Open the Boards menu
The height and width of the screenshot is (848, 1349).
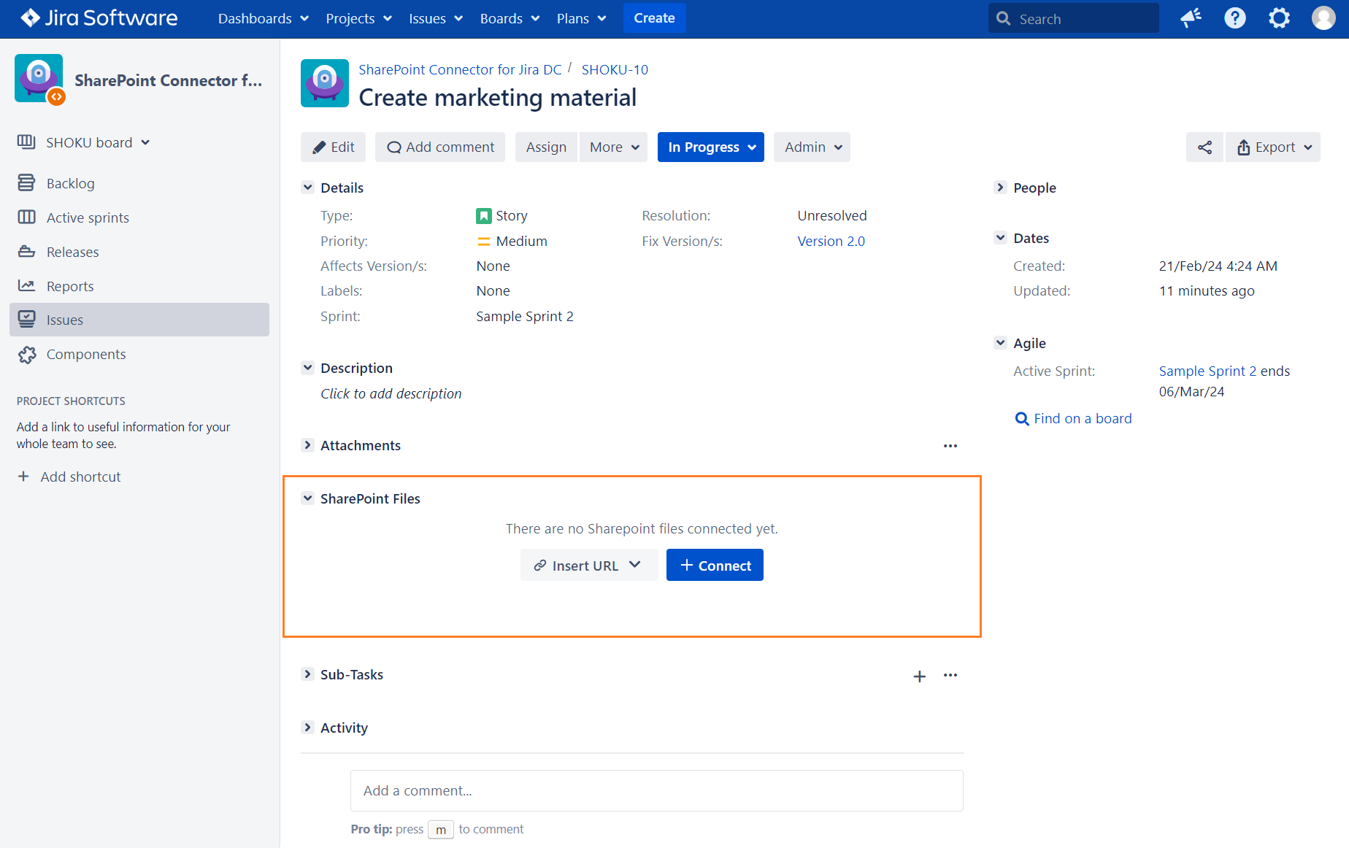(509, 18)
